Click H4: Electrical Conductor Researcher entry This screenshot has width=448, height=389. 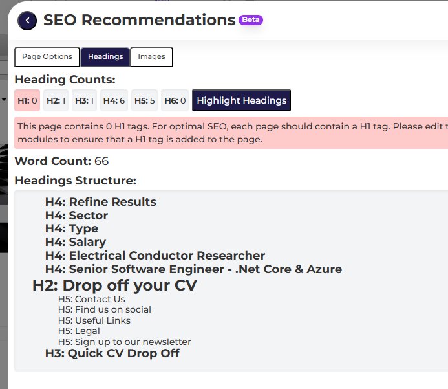pos(155,256)
